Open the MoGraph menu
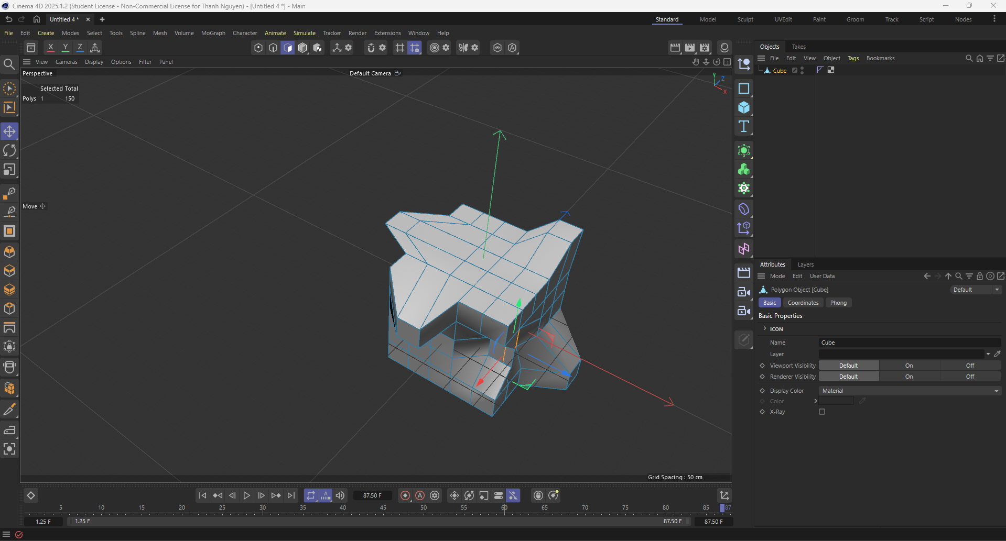 click(x=213, y=33)
